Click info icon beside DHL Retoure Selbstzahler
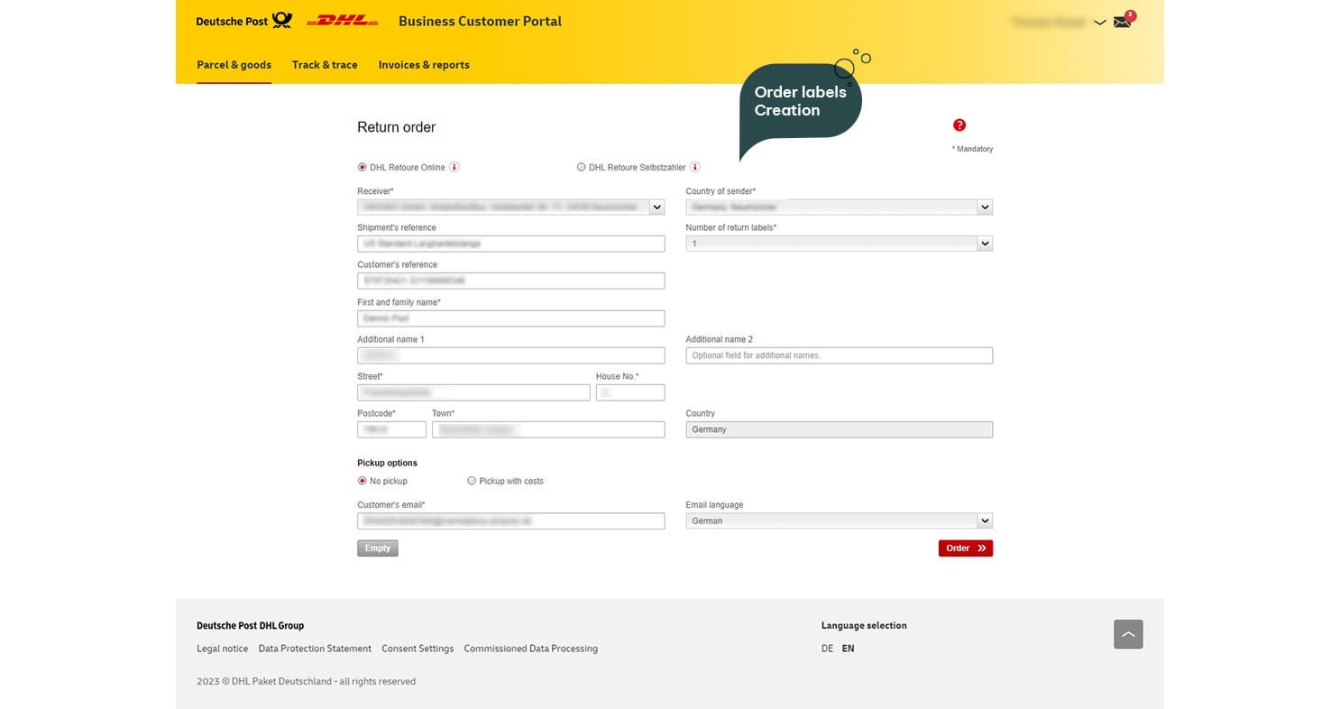This screenshot has height=709, width=1340. [x=695, y=167]
